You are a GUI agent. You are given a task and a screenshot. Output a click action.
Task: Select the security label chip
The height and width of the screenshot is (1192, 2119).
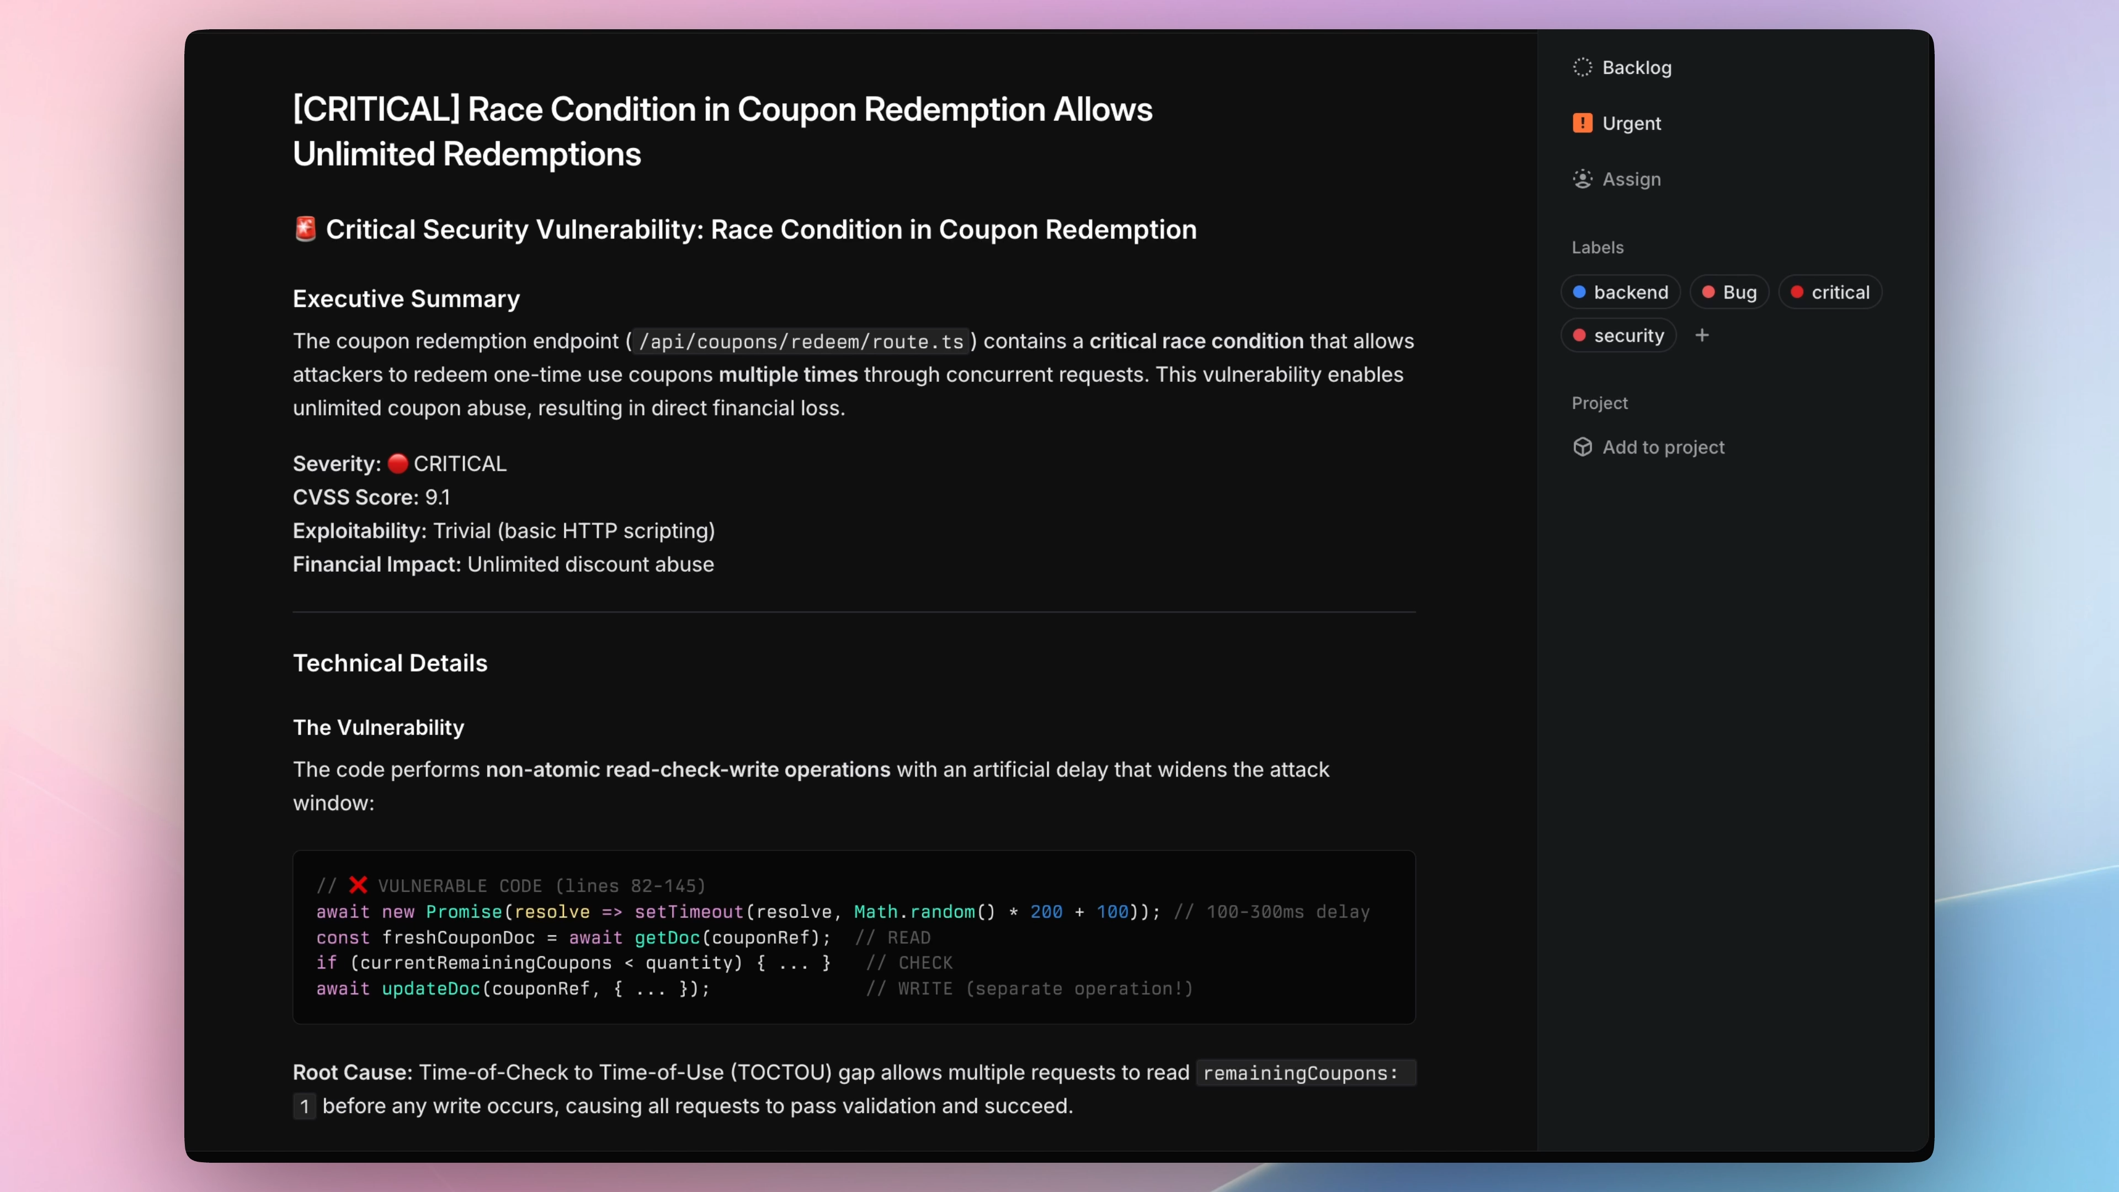pos(1618,335)
